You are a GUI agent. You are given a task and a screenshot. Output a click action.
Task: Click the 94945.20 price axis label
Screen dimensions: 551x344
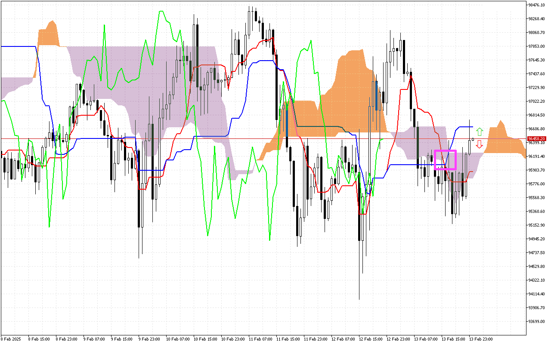[537, 239]
